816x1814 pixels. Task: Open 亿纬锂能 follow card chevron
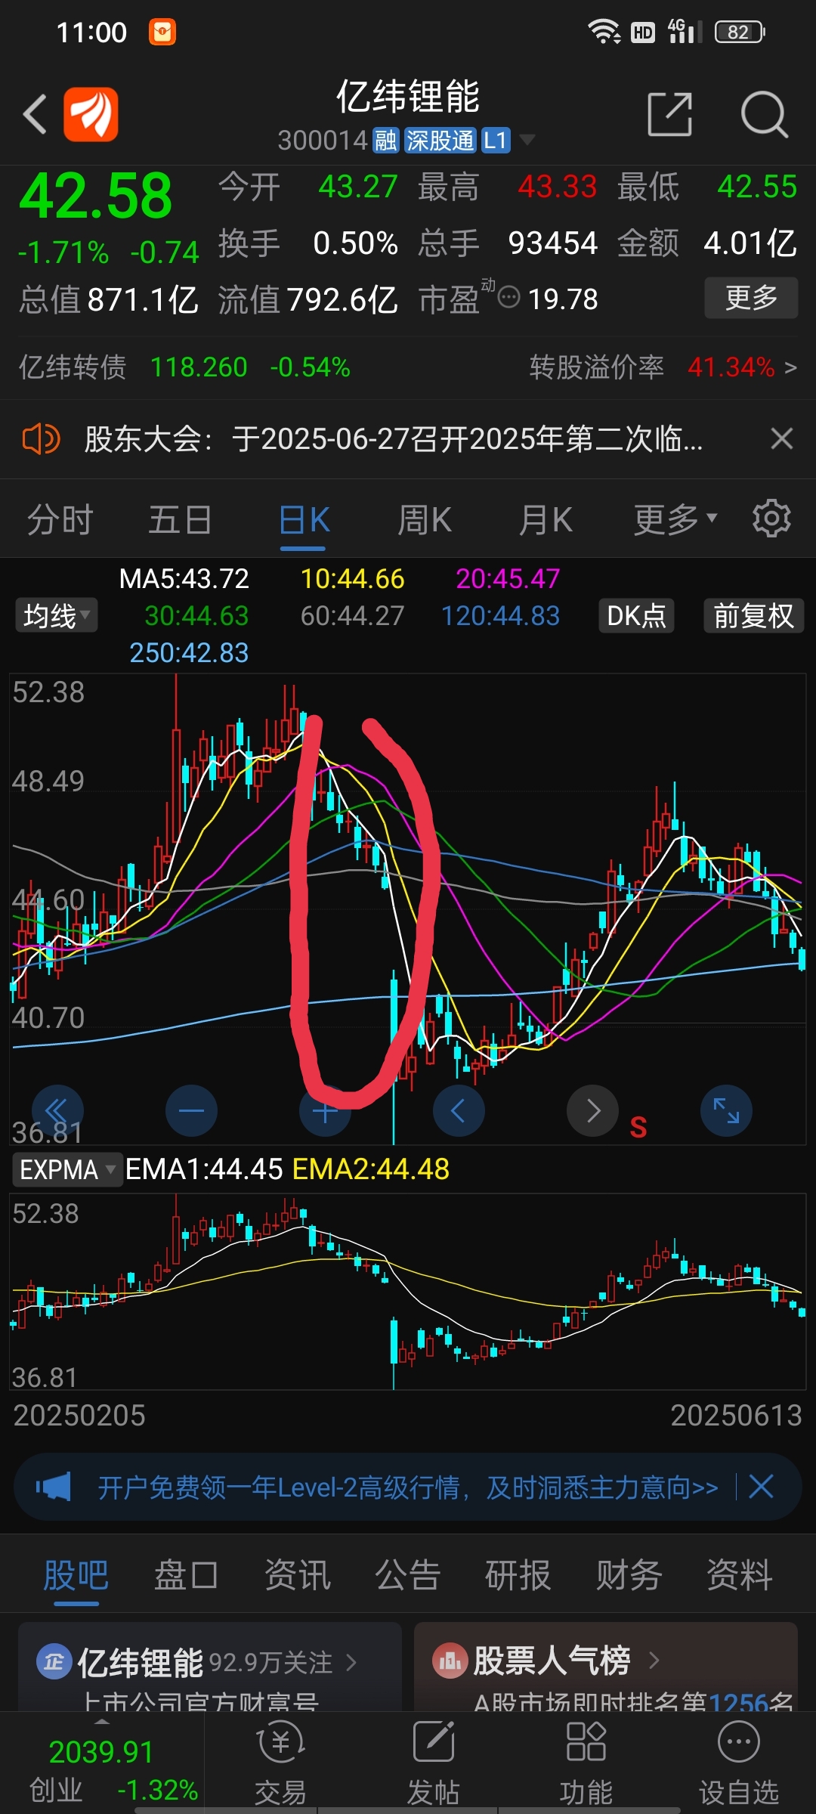(x=351, y=1662)
